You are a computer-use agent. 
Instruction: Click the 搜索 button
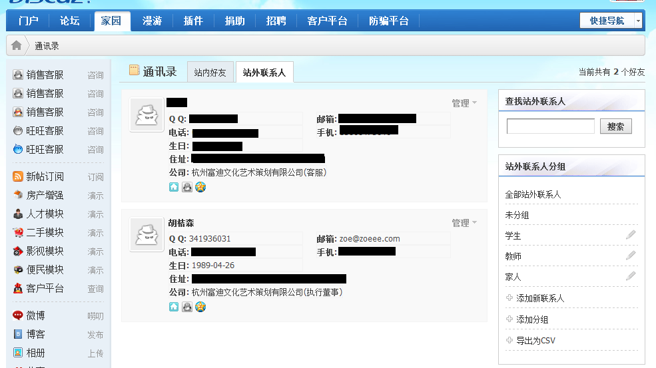pos(616,126)
